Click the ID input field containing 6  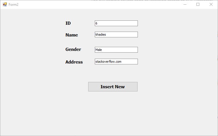(x=116, y=23)
